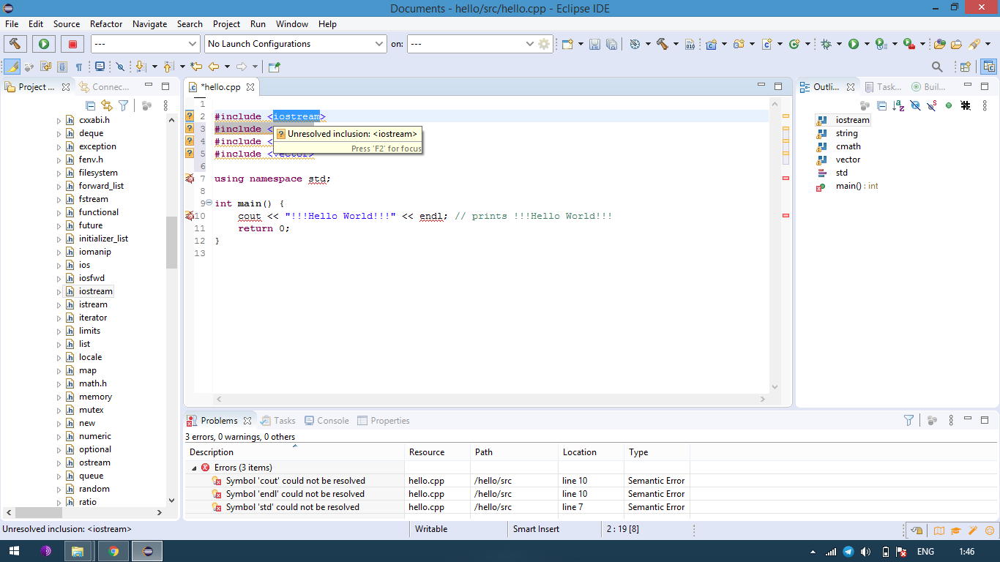The image size is (1000, 562).
Task: Click the green Run launch button
Action: click(44, 44)
